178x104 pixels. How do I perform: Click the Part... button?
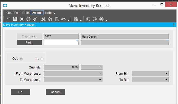point(29,42)
